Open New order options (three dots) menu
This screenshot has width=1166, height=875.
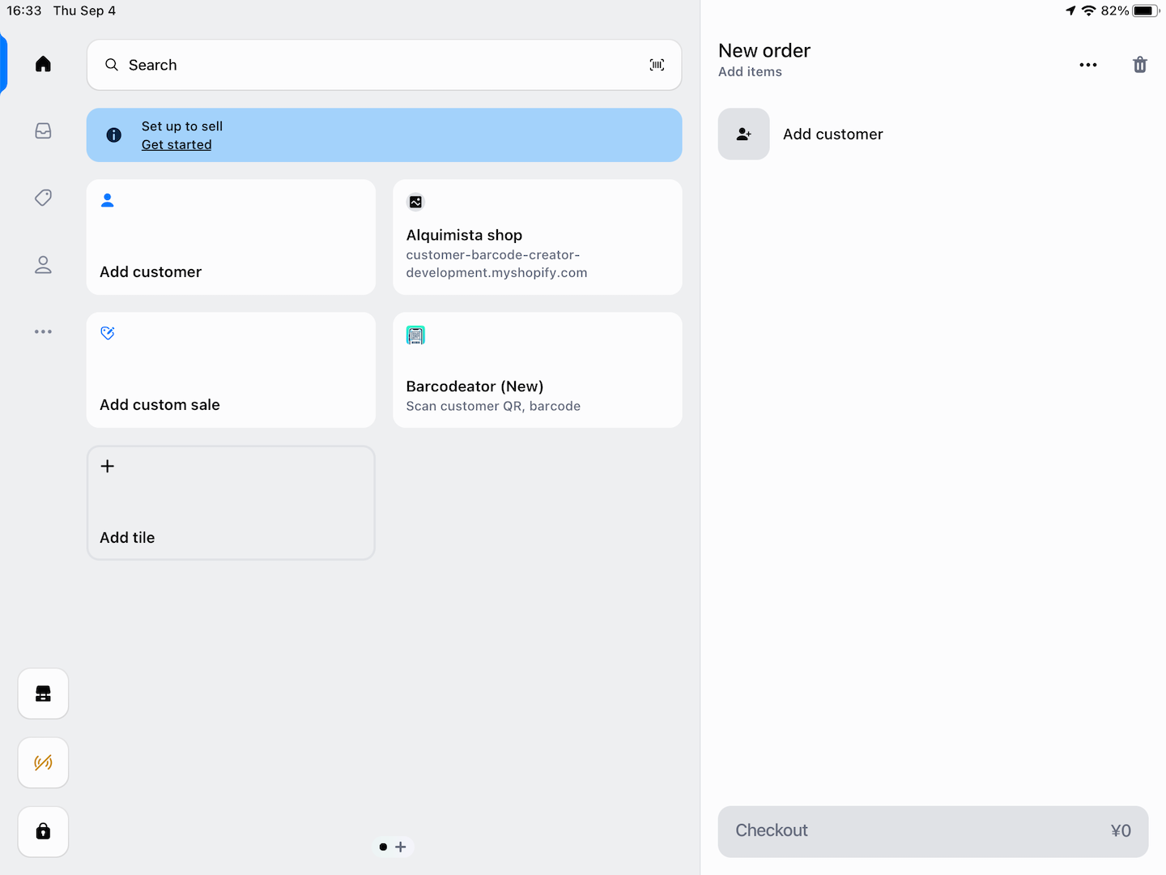click(x=1087, y=65)
